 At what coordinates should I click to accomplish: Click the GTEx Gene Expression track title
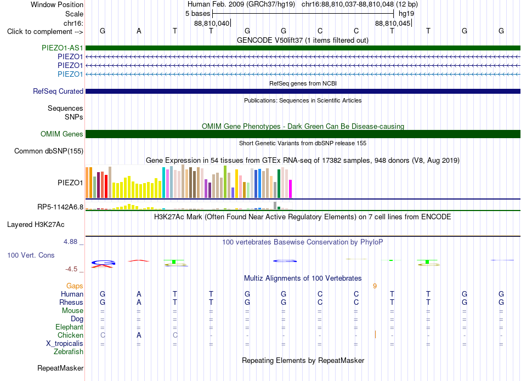click(303, 161)
